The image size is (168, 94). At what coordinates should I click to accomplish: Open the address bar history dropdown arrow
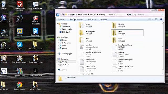click(127, 15)
